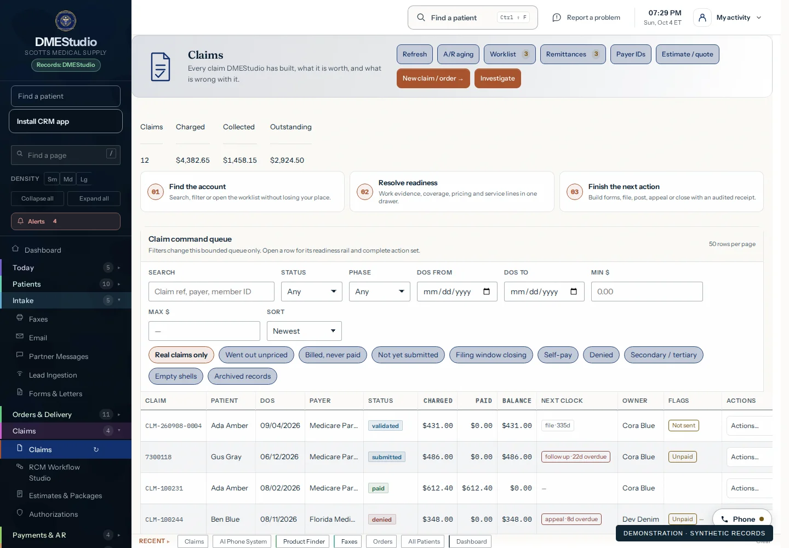Set density to Md
The width and height of the screenshot is (789, 548).
68,179
